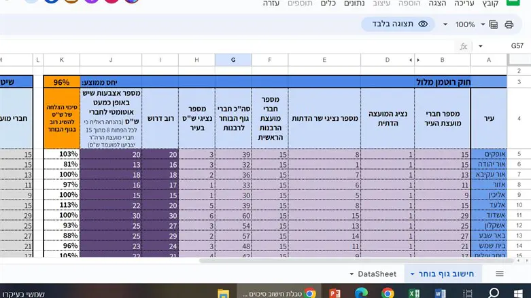The width and height of the screenshot is (531, 298).
Task: Select the orange 96% cell
Action: (x=61, y=82)
